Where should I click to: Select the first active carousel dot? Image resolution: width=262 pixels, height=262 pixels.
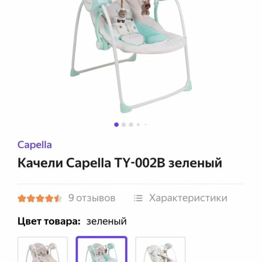pyautogui.click(x=117, y=125)
